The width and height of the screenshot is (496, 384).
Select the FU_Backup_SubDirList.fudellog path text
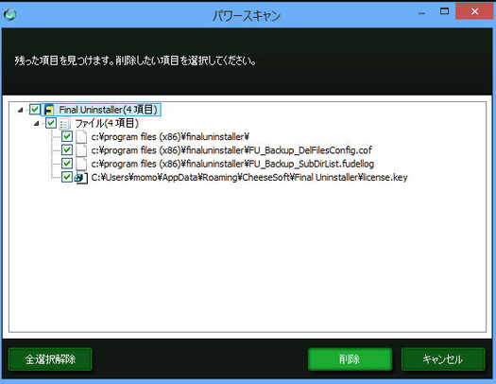tap(232, 164)
